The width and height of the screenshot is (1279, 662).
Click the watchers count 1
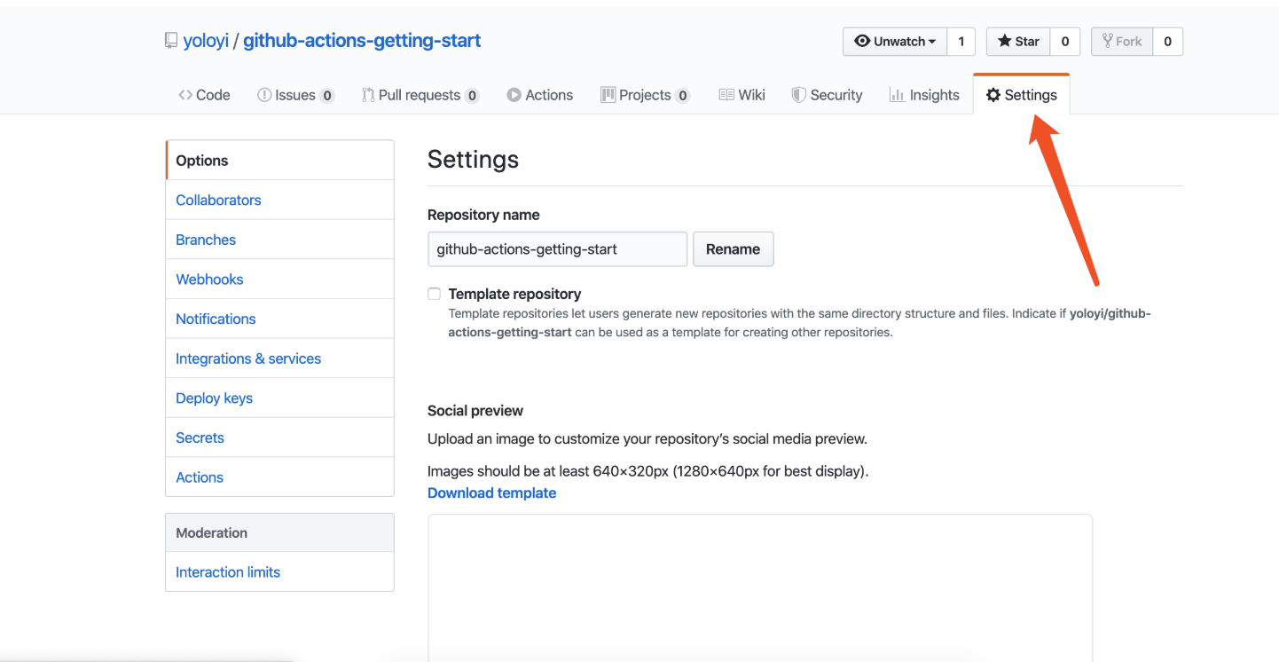(x=961, y=42)
